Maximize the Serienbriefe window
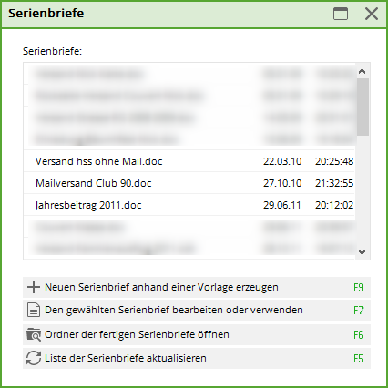 click(x=341, y=14)
